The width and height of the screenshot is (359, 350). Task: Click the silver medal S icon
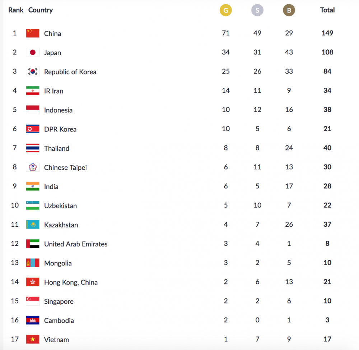tap(257, 10)
